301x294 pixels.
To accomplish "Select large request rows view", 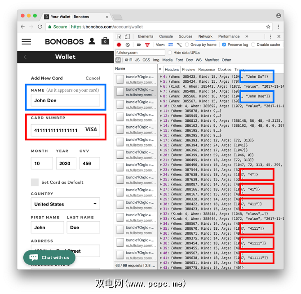I will (171, 45).
